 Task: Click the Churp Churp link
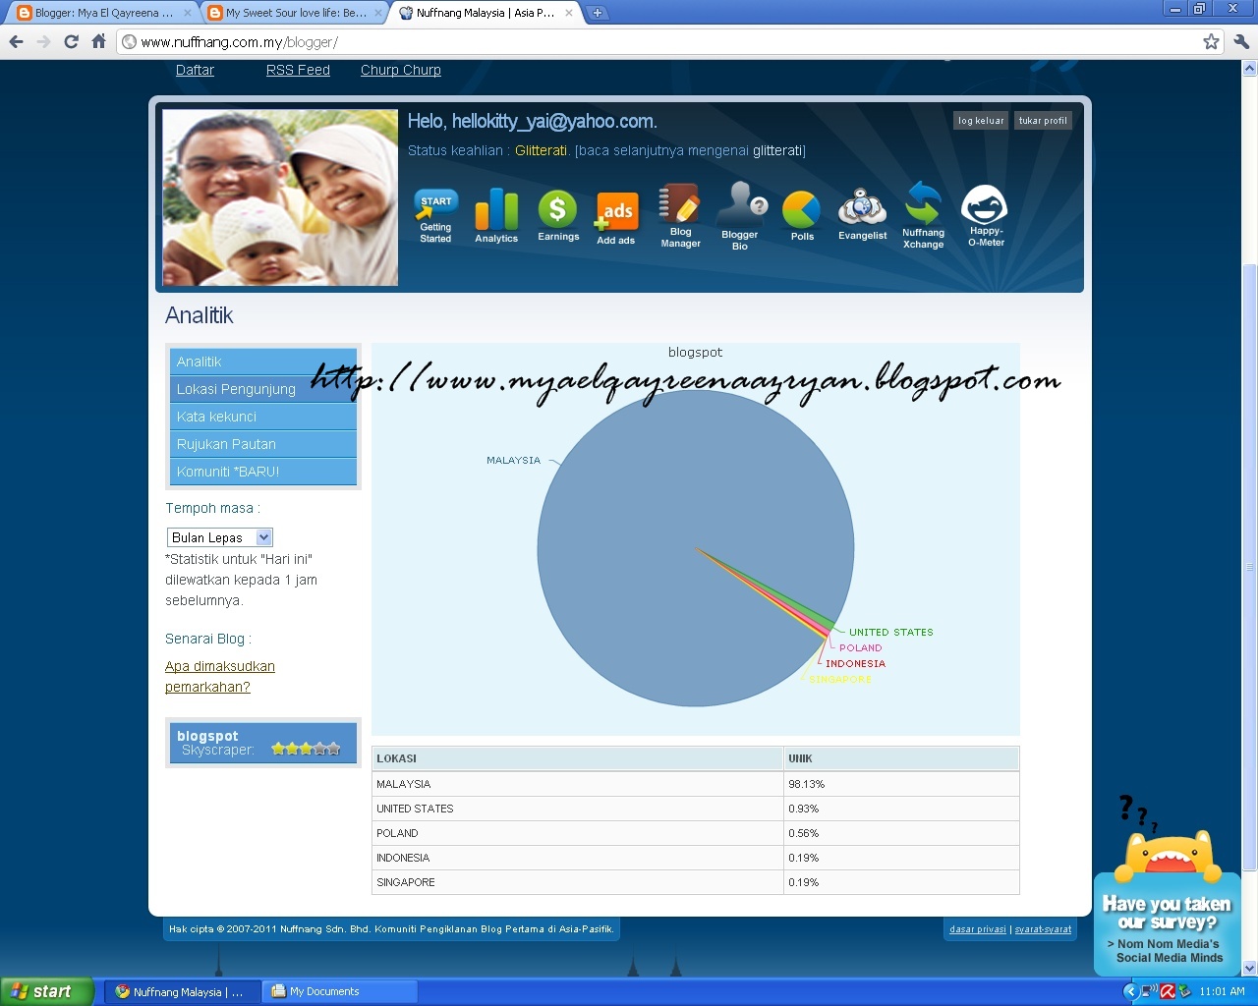[401, 70]
